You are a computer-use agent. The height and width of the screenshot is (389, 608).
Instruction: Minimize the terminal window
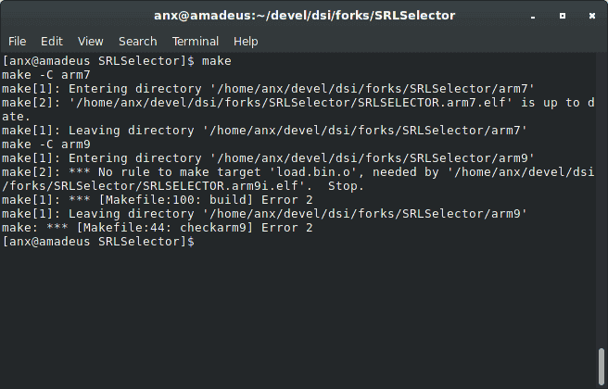pyautogui.click(x=533, y=16)
